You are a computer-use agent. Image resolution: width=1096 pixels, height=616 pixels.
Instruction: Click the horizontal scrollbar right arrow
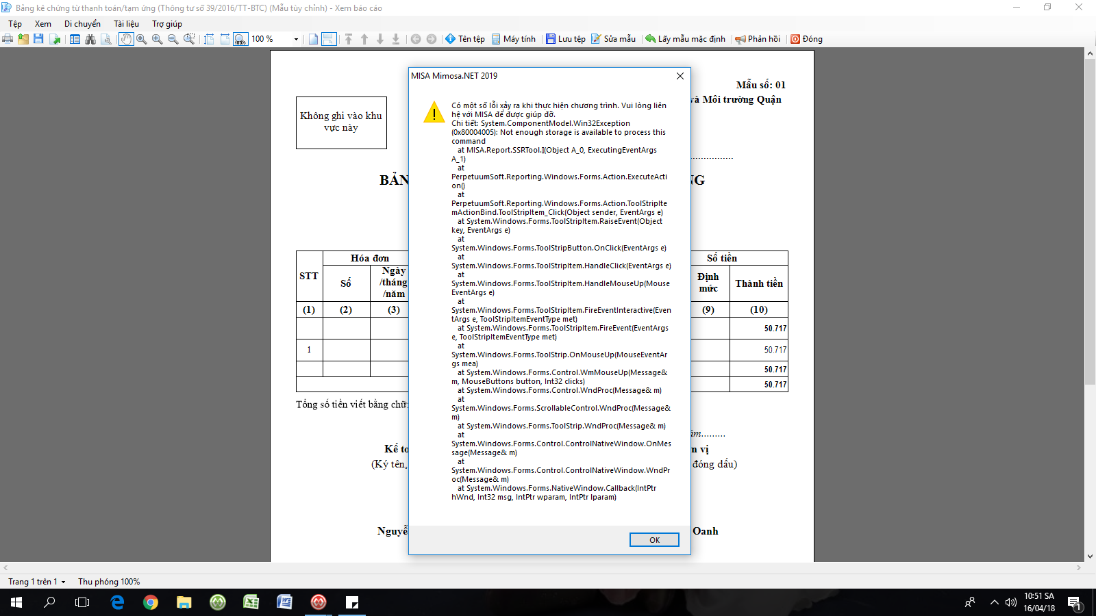click(x=1078, y=568)
